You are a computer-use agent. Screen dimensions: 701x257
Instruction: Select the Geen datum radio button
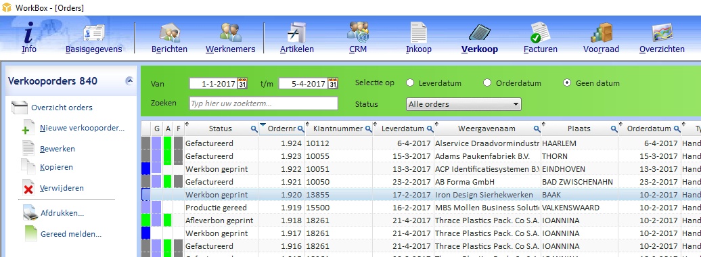tap(567, 83)
